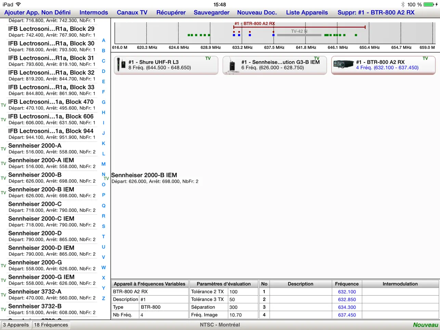Viewport: 440px width, 330px height.
Task: Jump to index letter A
Action: point(103,40)
